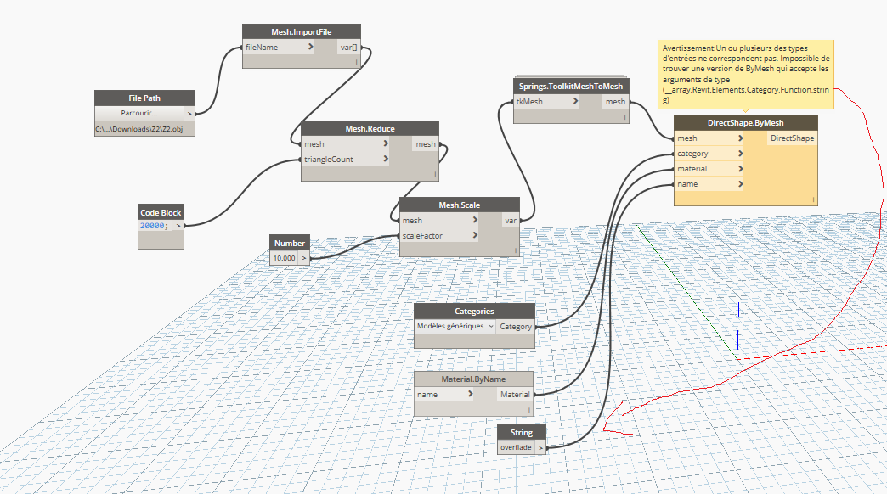
Task: Click the warning message bubble above DirectShape.ByMesh
Action: click(746, 74)
